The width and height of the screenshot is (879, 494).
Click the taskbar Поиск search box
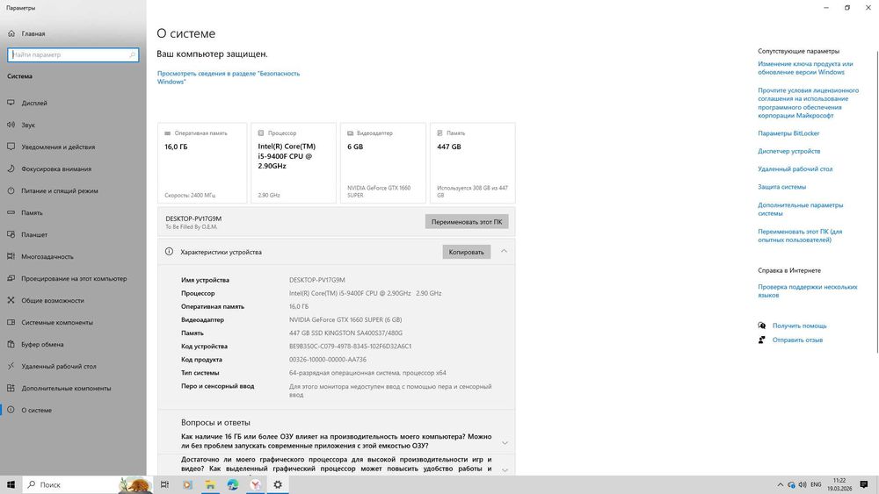coord(87,484)
